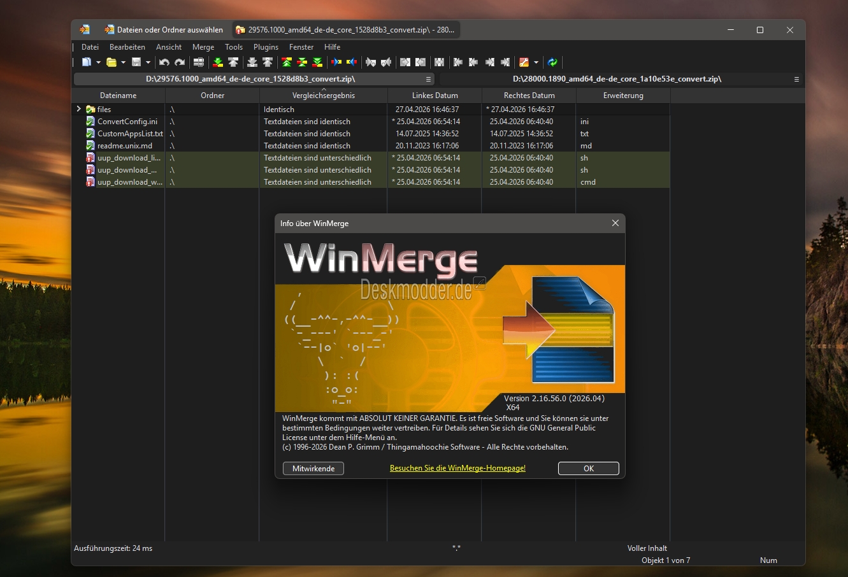Sort by Vergleichsergebnis column header
The image size is (848, 577).
[323, 96]
